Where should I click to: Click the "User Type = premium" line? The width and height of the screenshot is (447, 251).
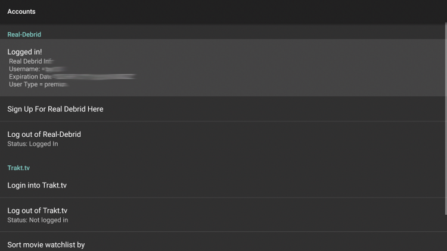tap(39, 84)
